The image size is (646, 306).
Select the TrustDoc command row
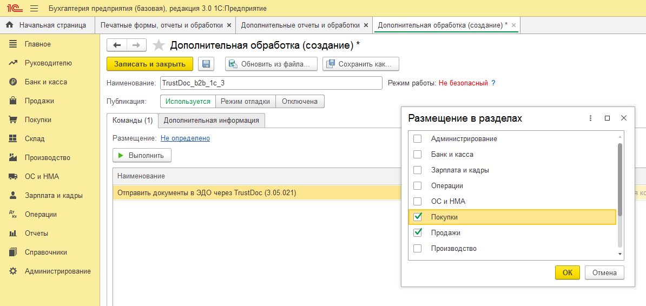(x=256, y=192)
